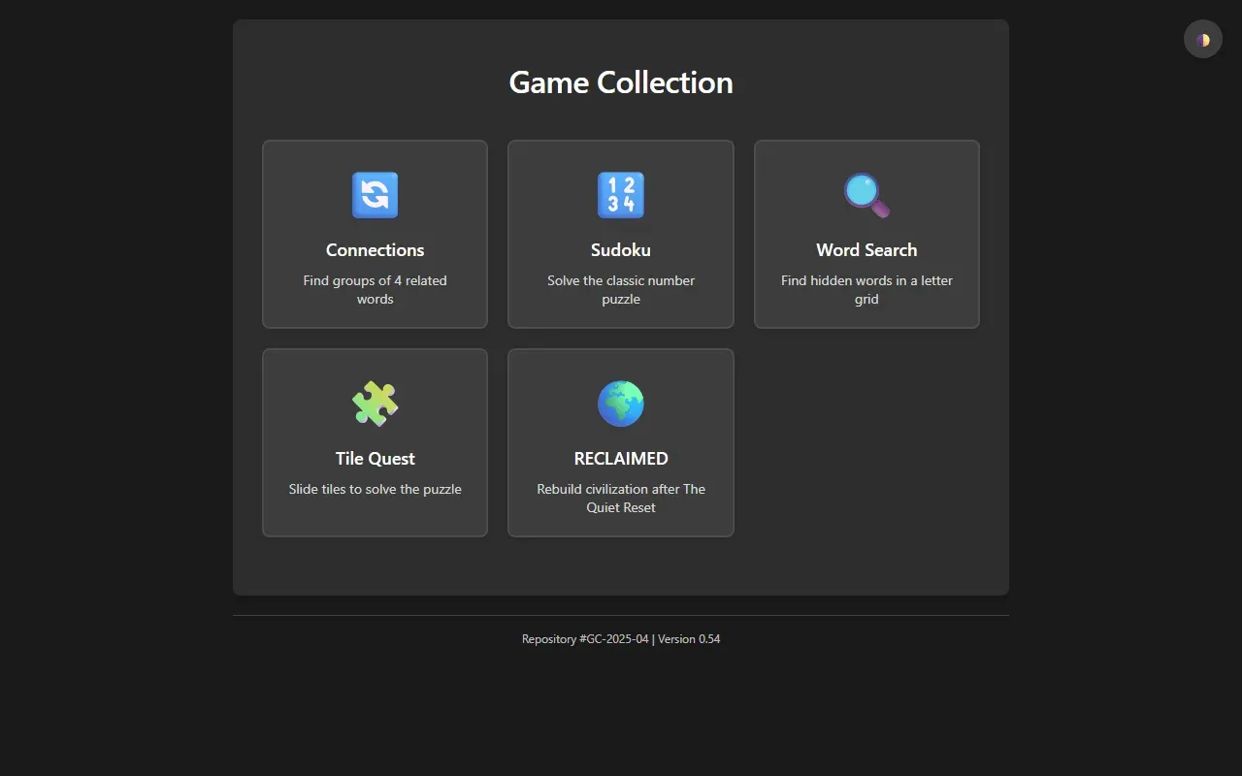Open the Tile Quest game title
Image resolution: width=1242 pixels, height=776 pixels.
pos(375,459)
